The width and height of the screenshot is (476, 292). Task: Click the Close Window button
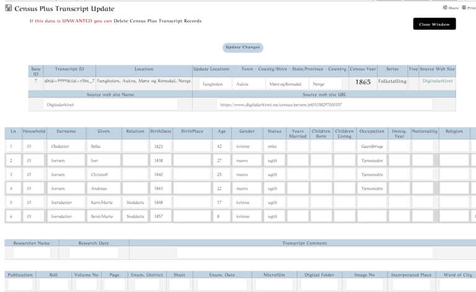434,24
